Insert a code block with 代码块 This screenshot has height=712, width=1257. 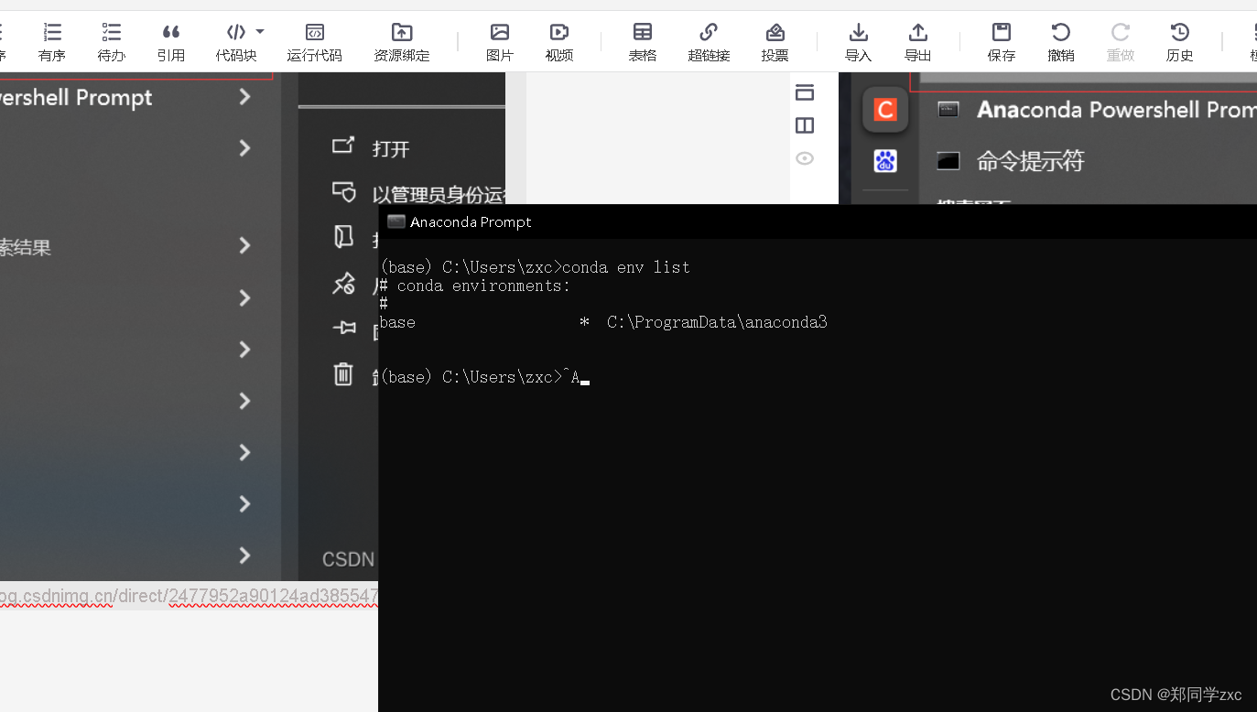(236, 43)
